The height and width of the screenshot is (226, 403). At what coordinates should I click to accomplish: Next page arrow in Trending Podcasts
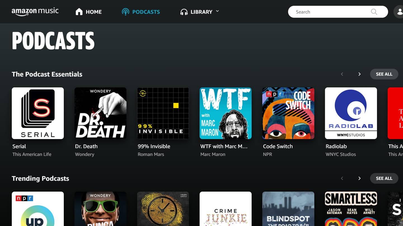coord(359,178)
